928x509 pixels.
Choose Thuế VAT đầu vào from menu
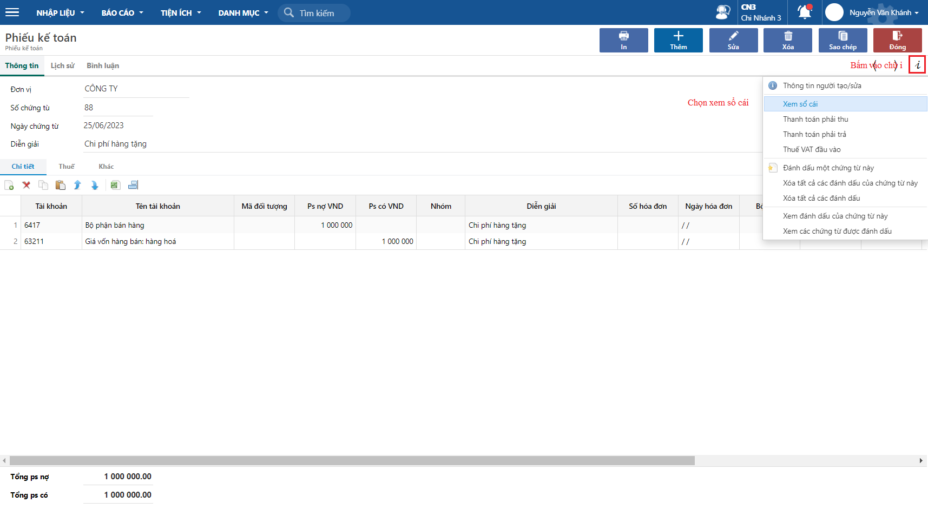coord(812,149)
